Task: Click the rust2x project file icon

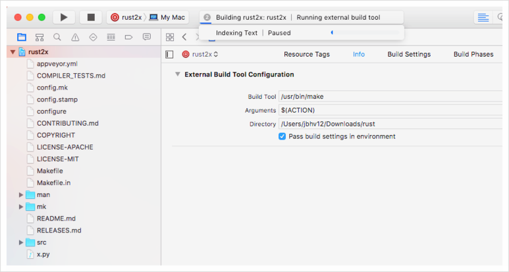Action: coord(22,52)
